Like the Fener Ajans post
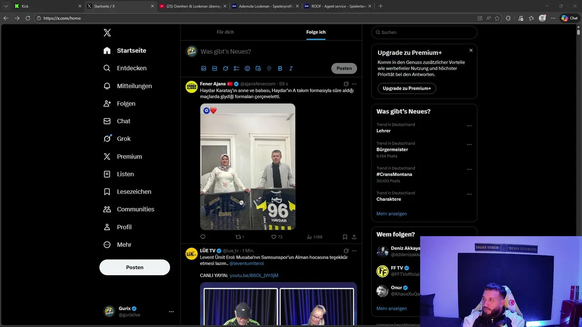 (277, 237)
